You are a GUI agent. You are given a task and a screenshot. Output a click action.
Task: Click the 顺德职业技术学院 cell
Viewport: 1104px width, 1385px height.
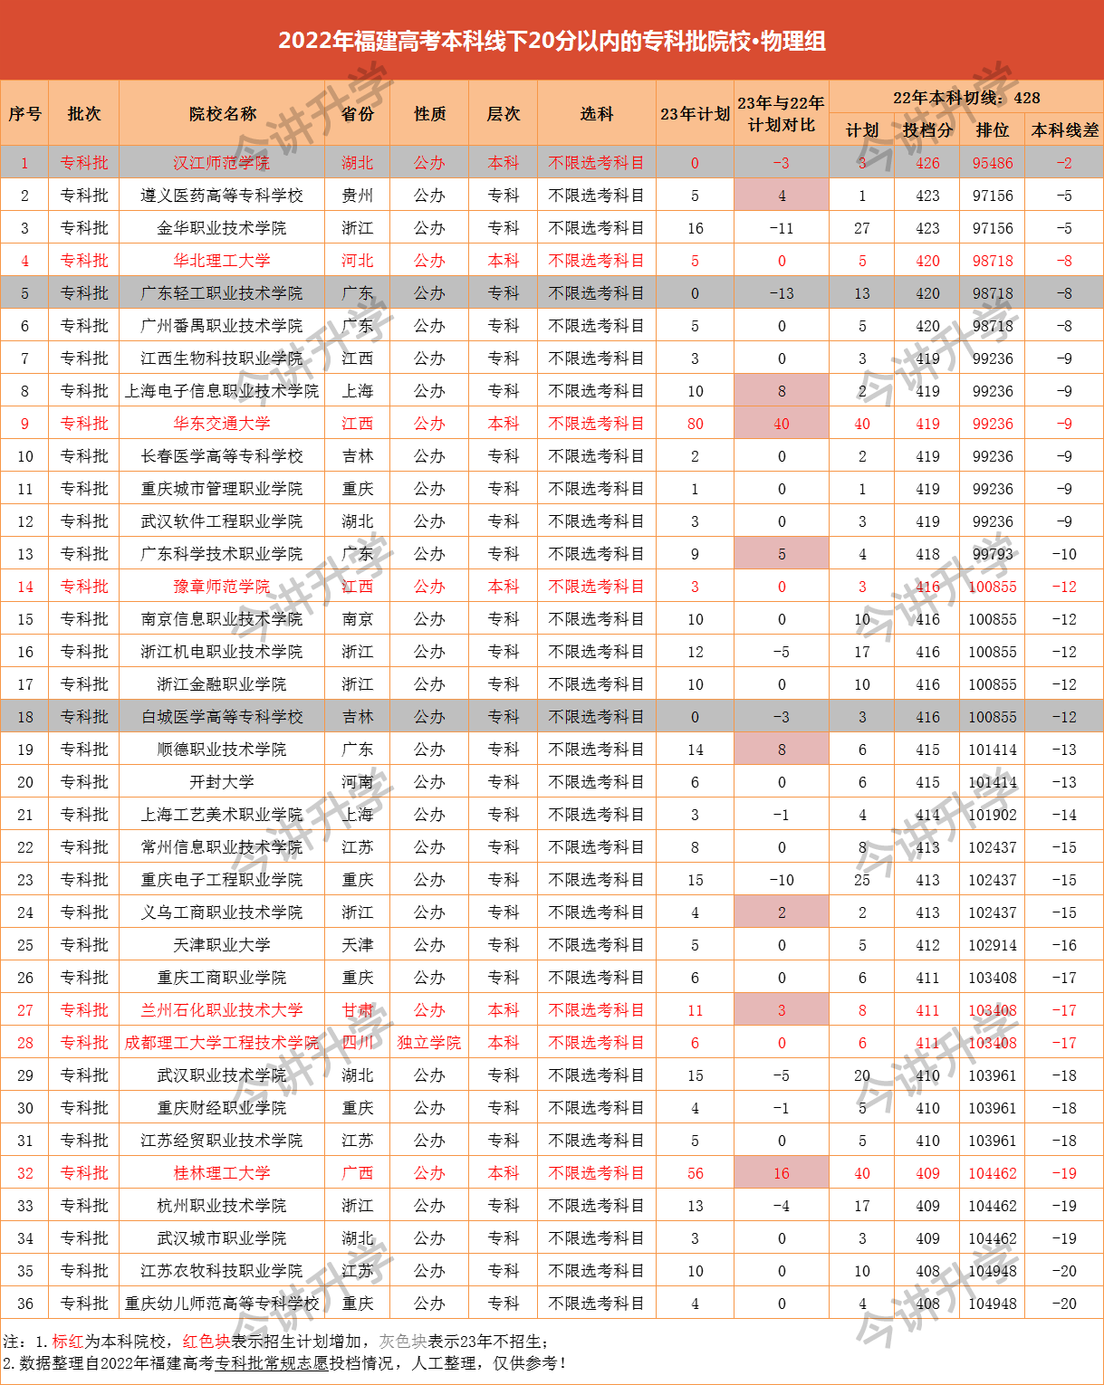tap(222, 750)
